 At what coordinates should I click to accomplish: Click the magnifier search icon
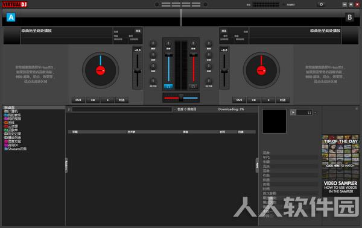(x=69, y=109)
